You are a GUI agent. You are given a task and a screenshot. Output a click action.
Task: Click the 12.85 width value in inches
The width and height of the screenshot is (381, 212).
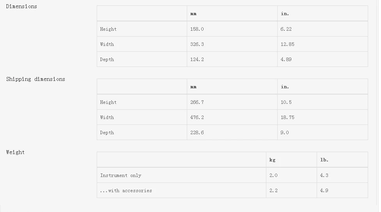tap(287, 44)
